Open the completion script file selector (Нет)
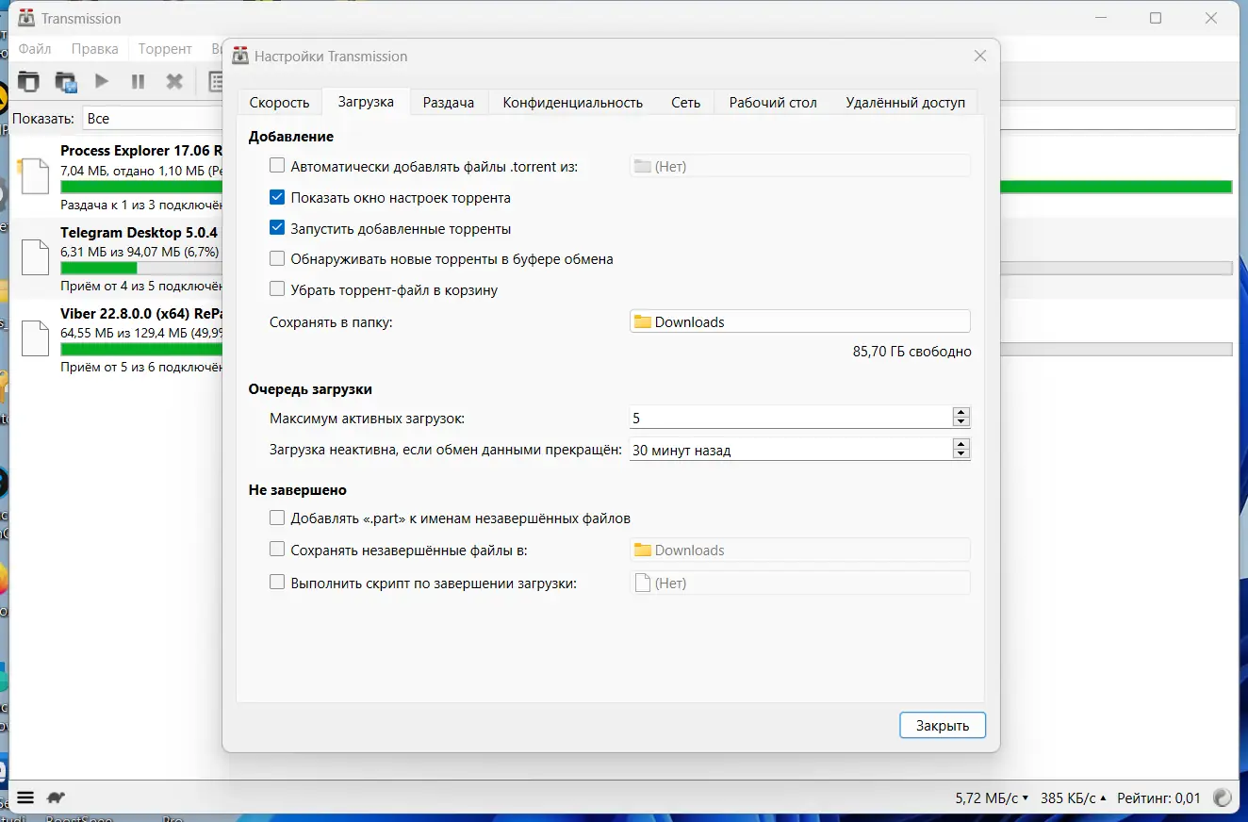Viewport: 1248px width, 822px height. pyautogui.click(x=799, y=583)
